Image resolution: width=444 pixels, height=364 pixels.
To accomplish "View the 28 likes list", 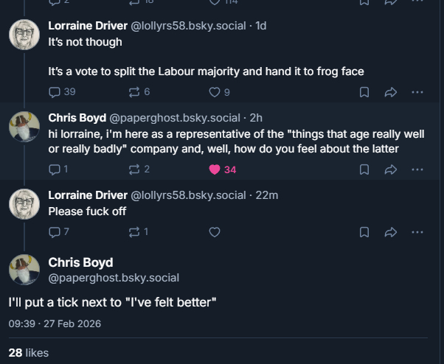I will click(x=28, y=353).
